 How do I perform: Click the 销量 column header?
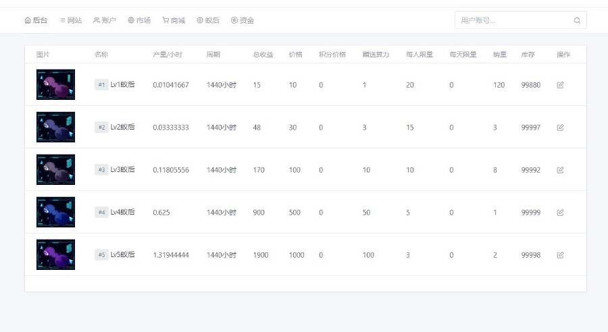[499, 55]
